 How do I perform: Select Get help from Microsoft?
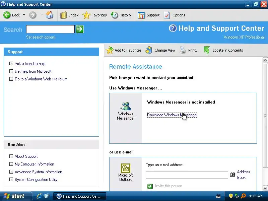point(33,71)
